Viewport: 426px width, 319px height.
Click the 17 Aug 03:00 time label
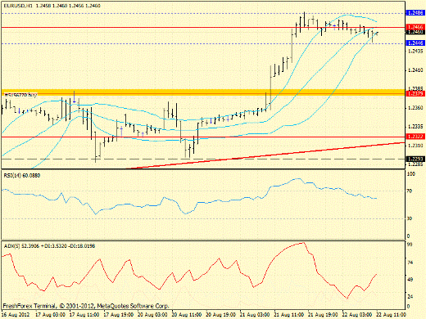tap(50, 315)
